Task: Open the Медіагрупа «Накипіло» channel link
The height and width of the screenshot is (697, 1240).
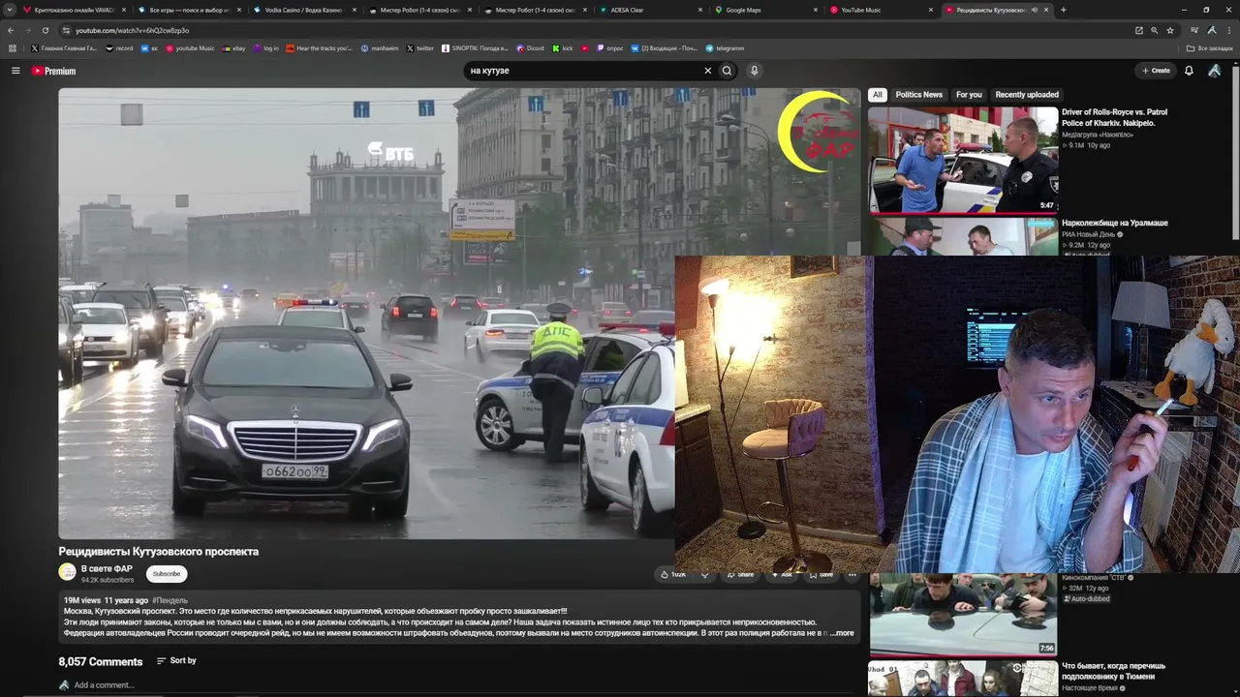Action: pos(1097,135)
